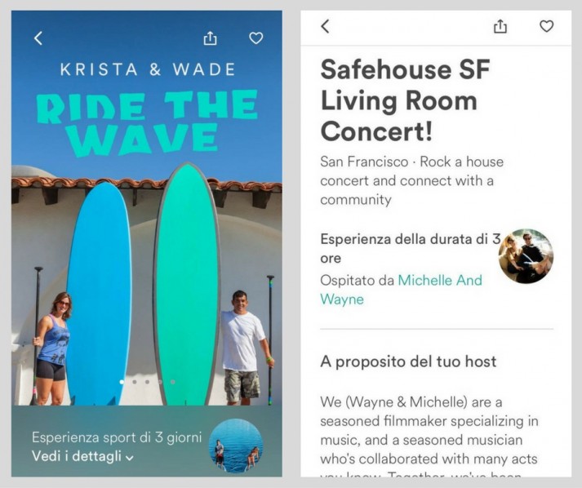The height and width of the screenshot is (488, 582).
Task: Click the chevron next to Vedi i dettagli
Action: click(129, 458)
